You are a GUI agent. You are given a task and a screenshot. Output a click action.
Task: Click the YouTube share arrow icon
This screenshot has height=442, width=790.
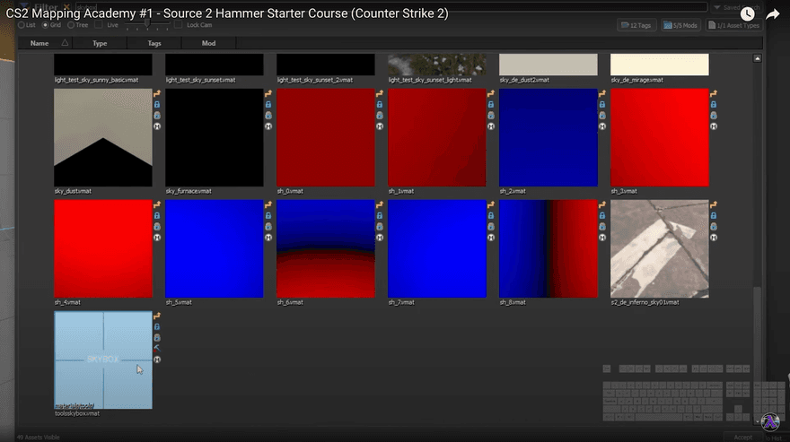coord(772,14)
